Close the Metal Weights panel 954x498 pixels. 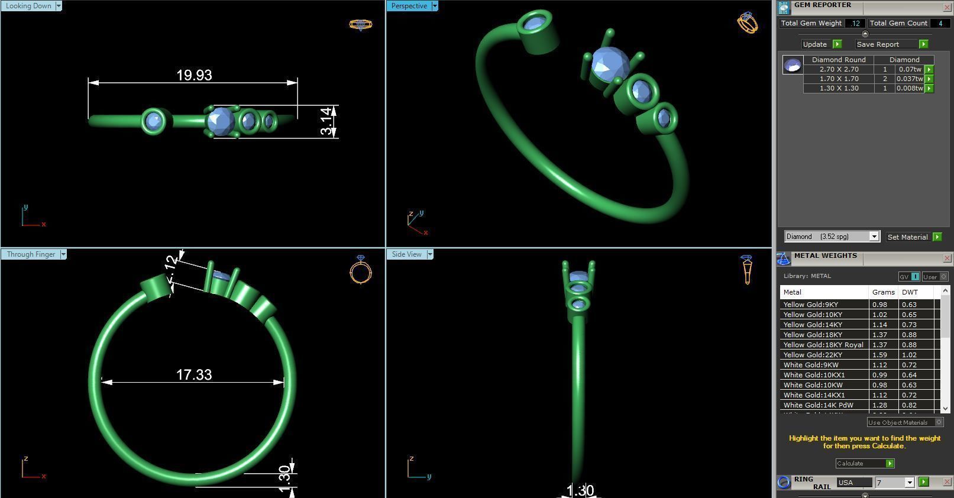click(947, 258)
